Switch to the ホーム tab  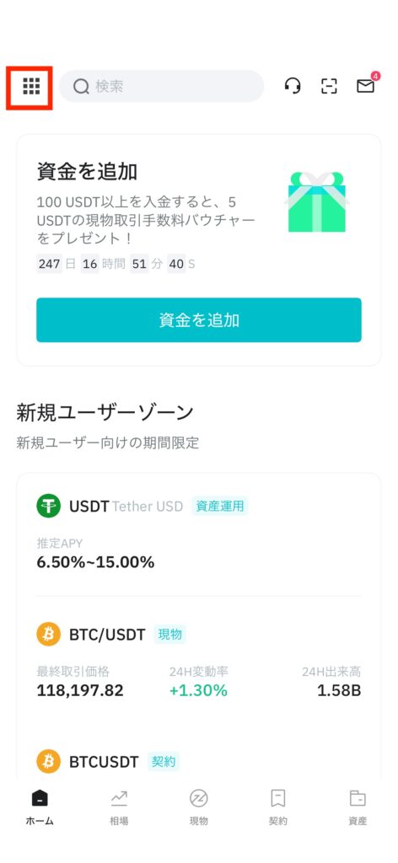pos(40,807)
